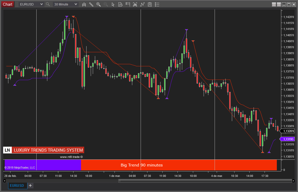This screenshot has width=298, height=192.
Task: Activate the zoom in tool
Action: pyautogui.click(x=99, y=4)
